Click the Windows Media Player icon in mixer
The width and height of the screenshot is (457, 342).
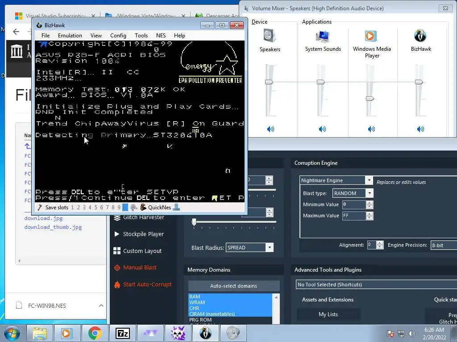click(371, 37)
